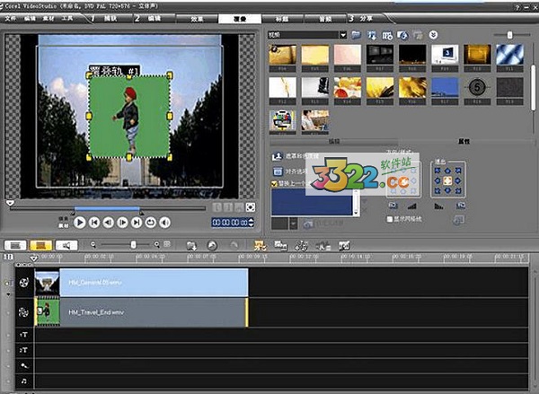
Task: Open the media folder icon in library
Action: pos(357,34)
